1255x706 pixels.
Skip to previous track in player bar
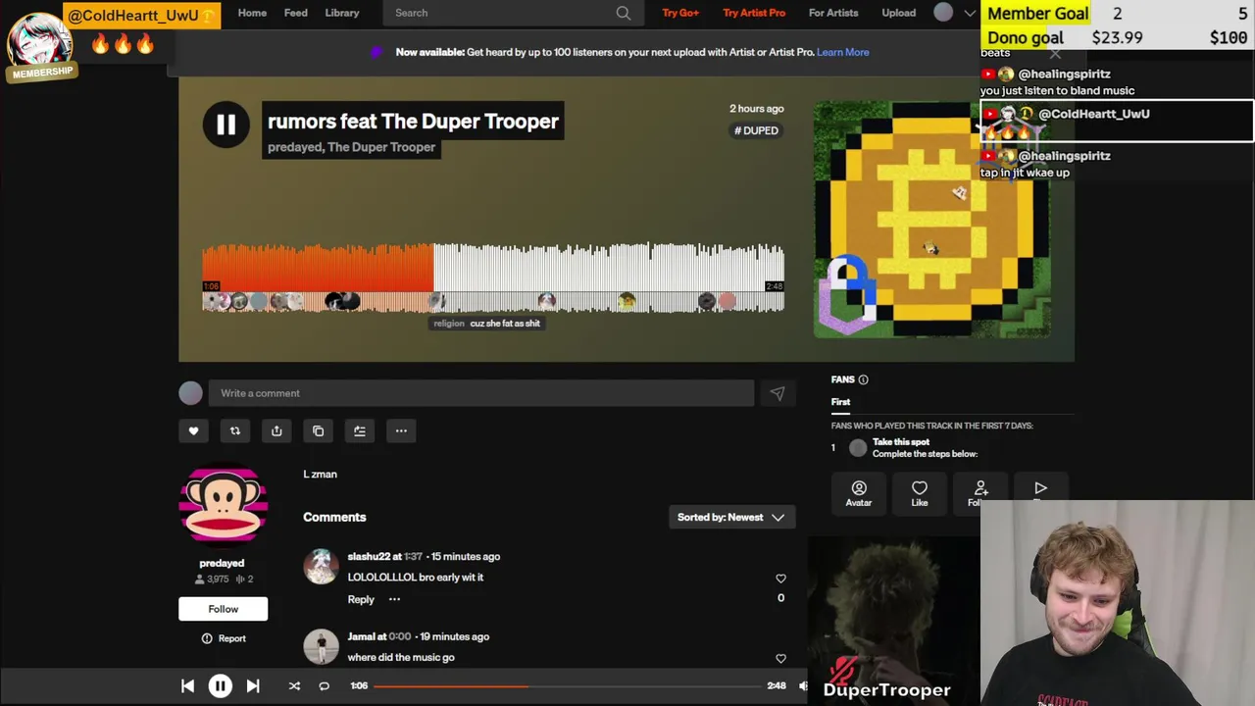coord(187,686)
